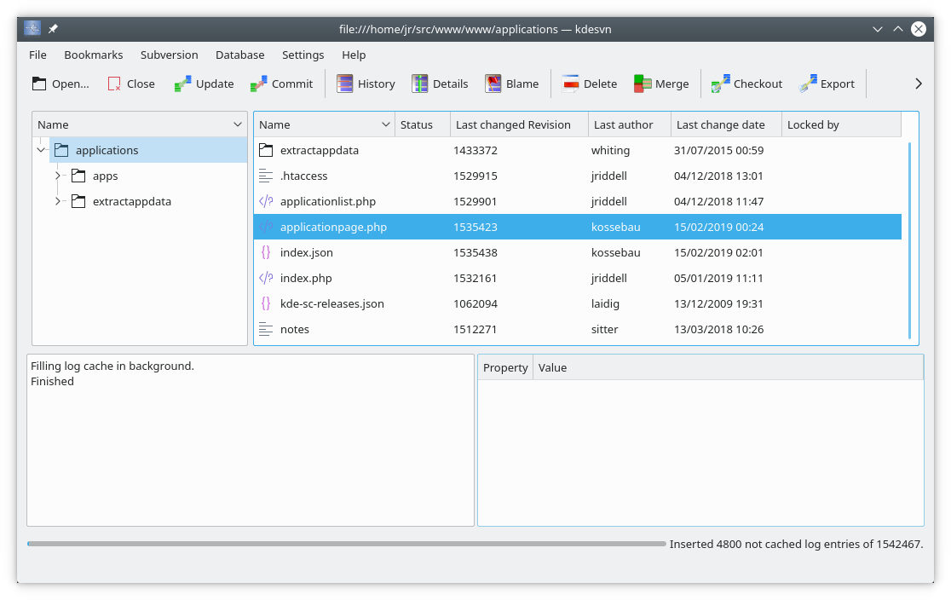
Task: Click the Details toolbar icon
Action: point(420,84)
